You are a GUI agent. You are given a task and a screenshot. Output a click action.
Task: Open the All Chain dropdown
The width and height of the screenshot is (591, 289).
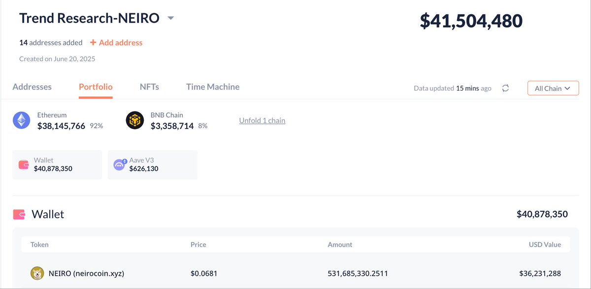pyautogui.click(x=553, y=88)
